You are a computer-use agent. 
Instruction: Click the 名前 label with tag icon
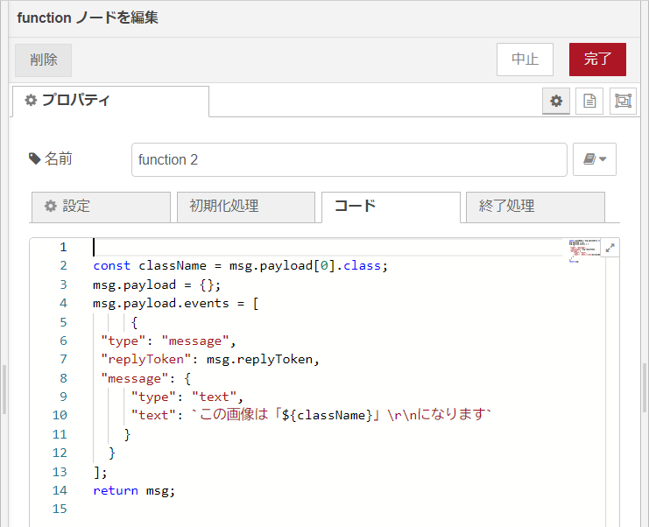coord(51,158)
